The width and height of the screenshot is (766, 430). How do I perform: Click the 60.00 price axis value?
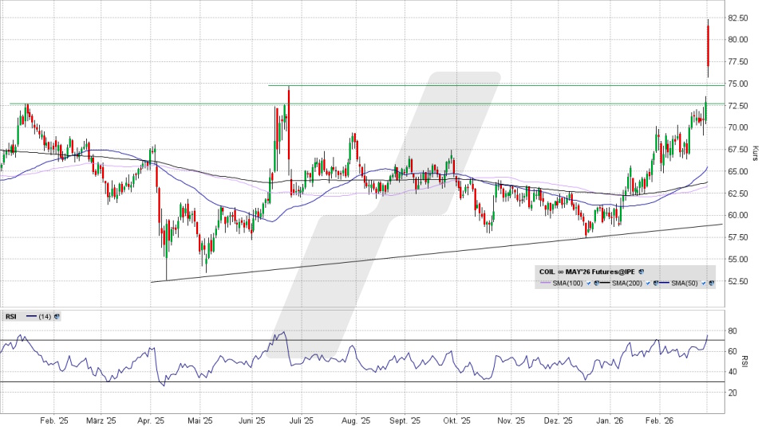[737, 215]
